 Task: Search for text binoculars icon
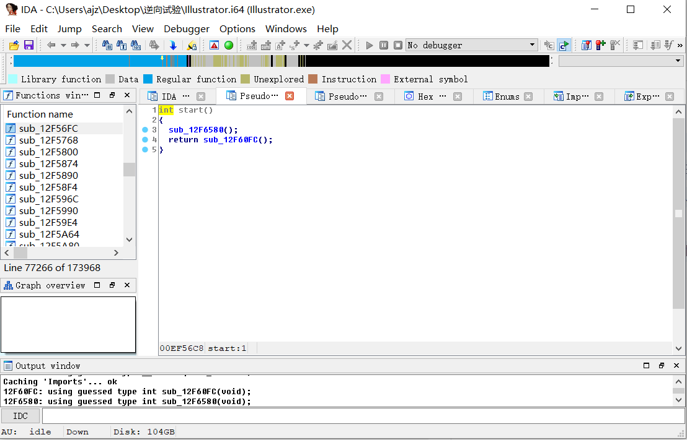click(122, 45)
